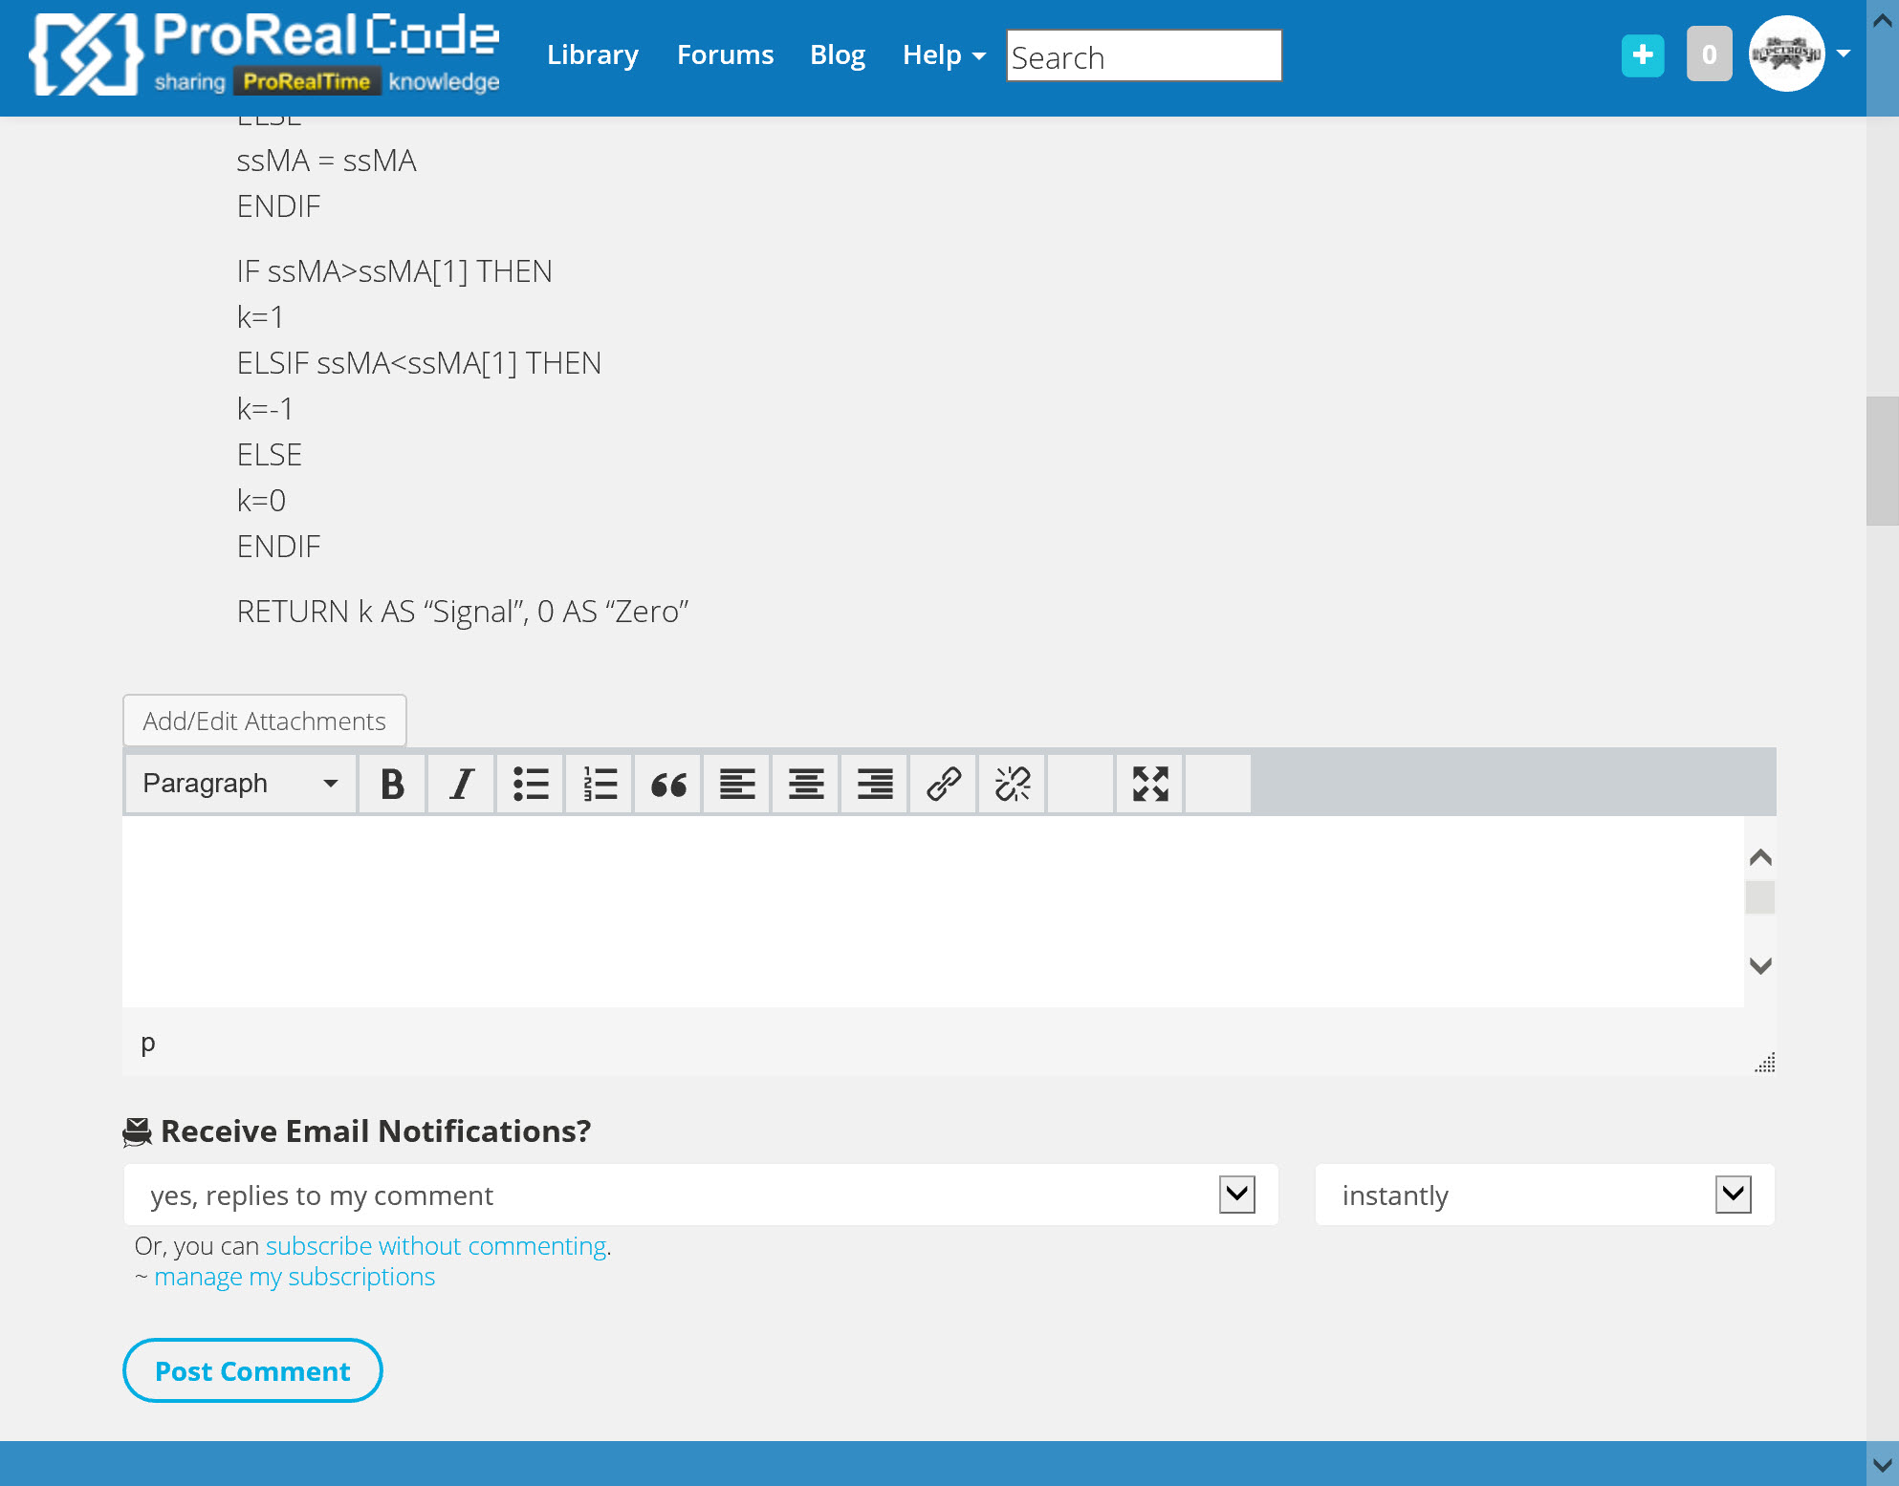1899x1486 pixels.
Task: Click the Post Comment button
Action: click(252, 1370)
